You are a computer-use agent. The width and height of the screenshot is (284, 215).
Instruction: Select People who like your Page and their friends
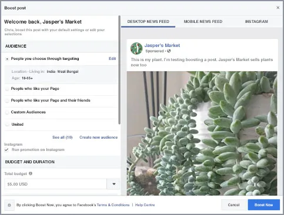coord(7,100)
